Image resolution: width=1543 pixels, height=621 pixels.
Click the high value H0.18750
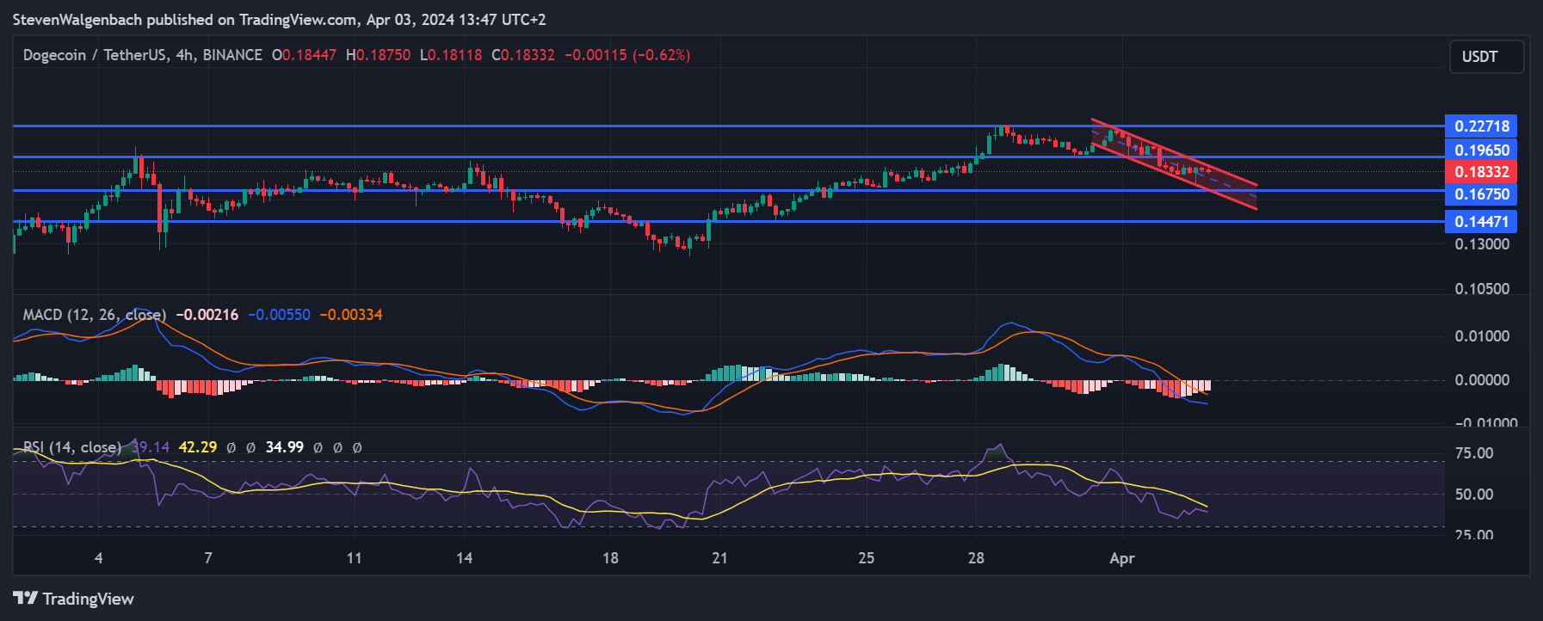378,55
